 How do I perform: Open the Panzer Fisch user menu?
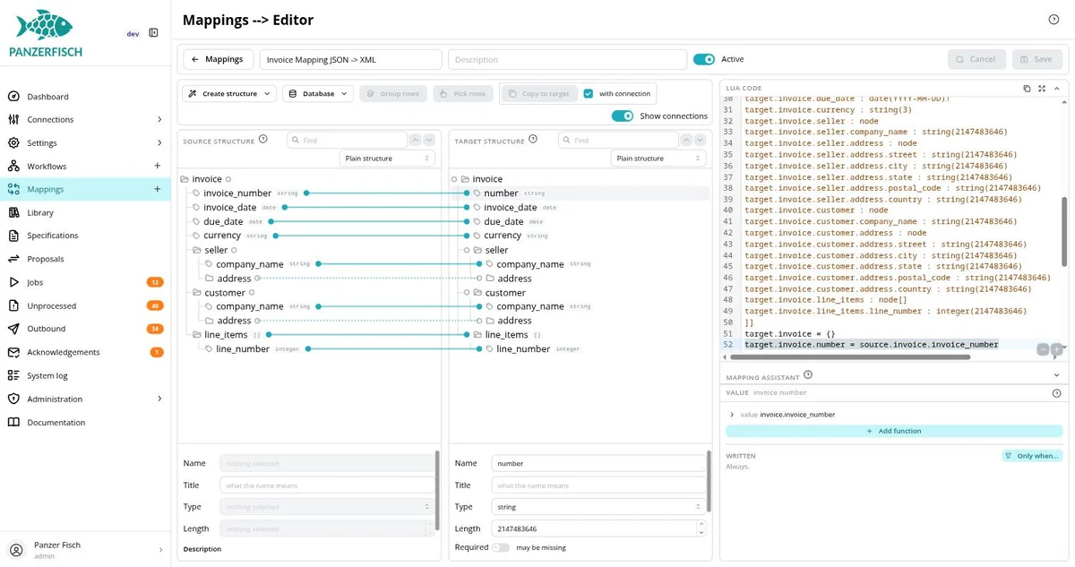click(x=85, y=550)
